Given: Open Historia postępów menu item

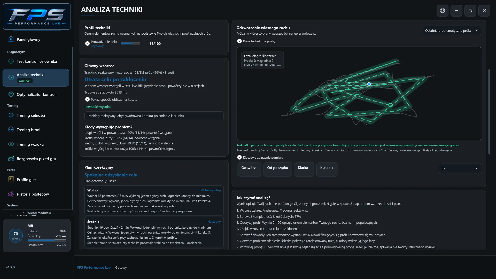Looking at the screenshot, I should pyautogui.click(x=36, y=194).
